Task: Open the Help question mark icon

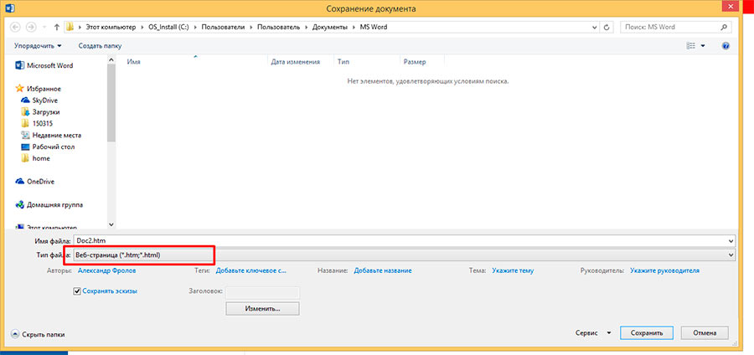Action: click(726, 46)
